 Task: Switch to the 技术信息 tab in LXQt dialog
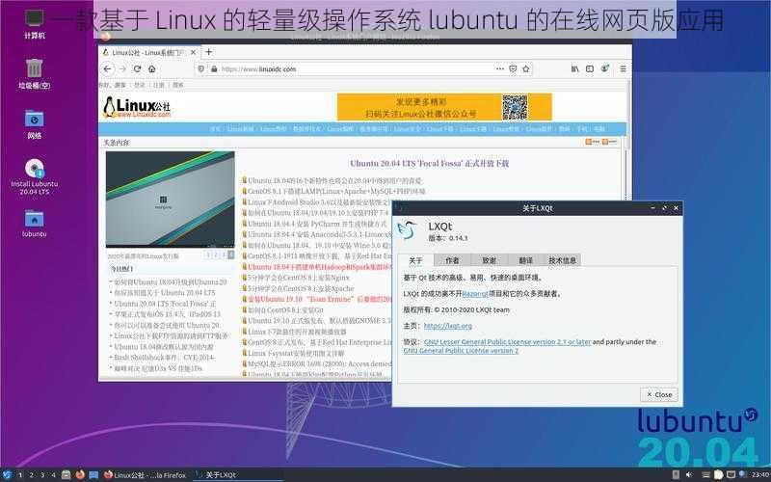pos(562,260)
